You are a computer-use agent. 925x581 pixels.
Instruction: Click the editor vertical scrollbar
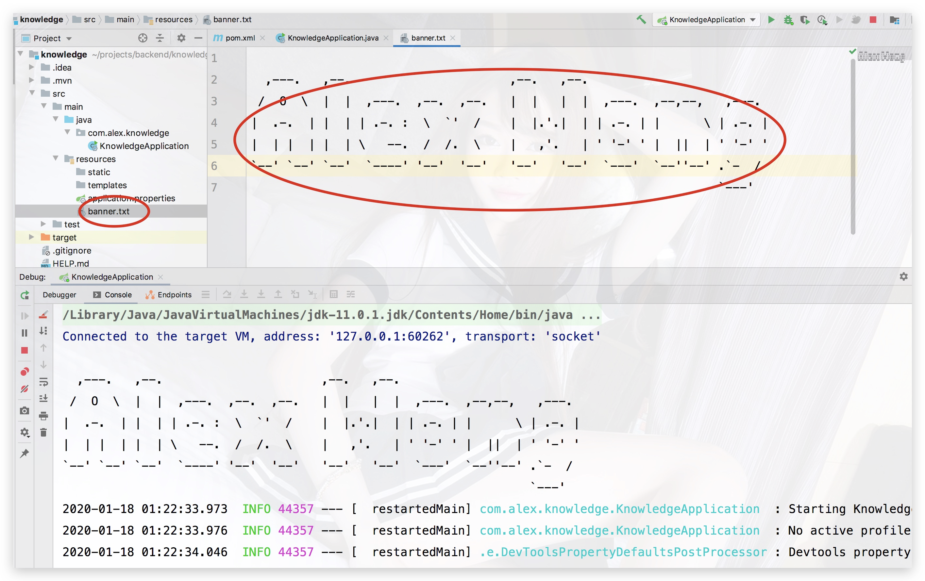tap(852, 146)
